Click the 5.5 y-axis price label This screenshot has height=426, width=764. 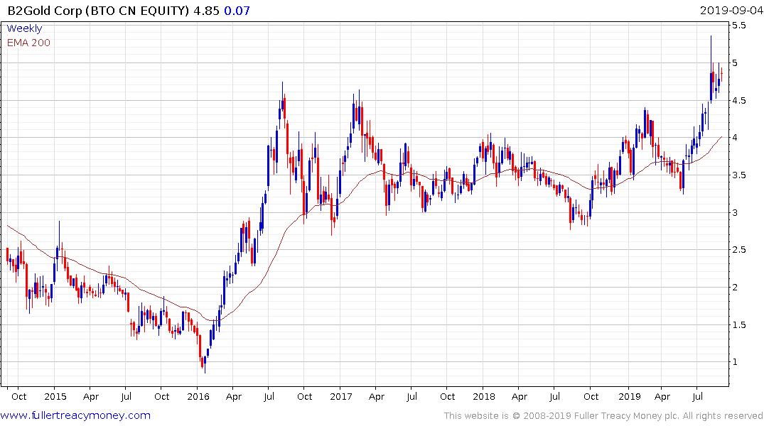[x=738, y=26]
